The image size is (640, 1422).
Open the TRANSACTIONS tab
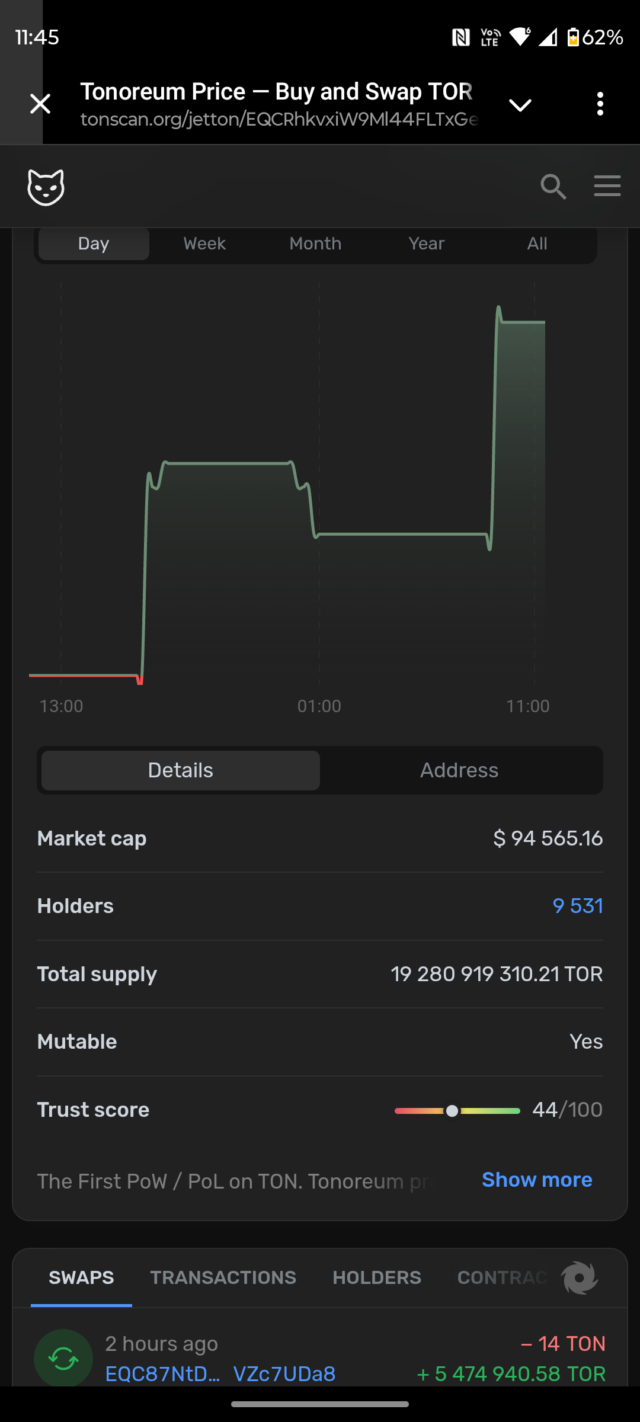pyautogui.click(x=223, y=1277)
